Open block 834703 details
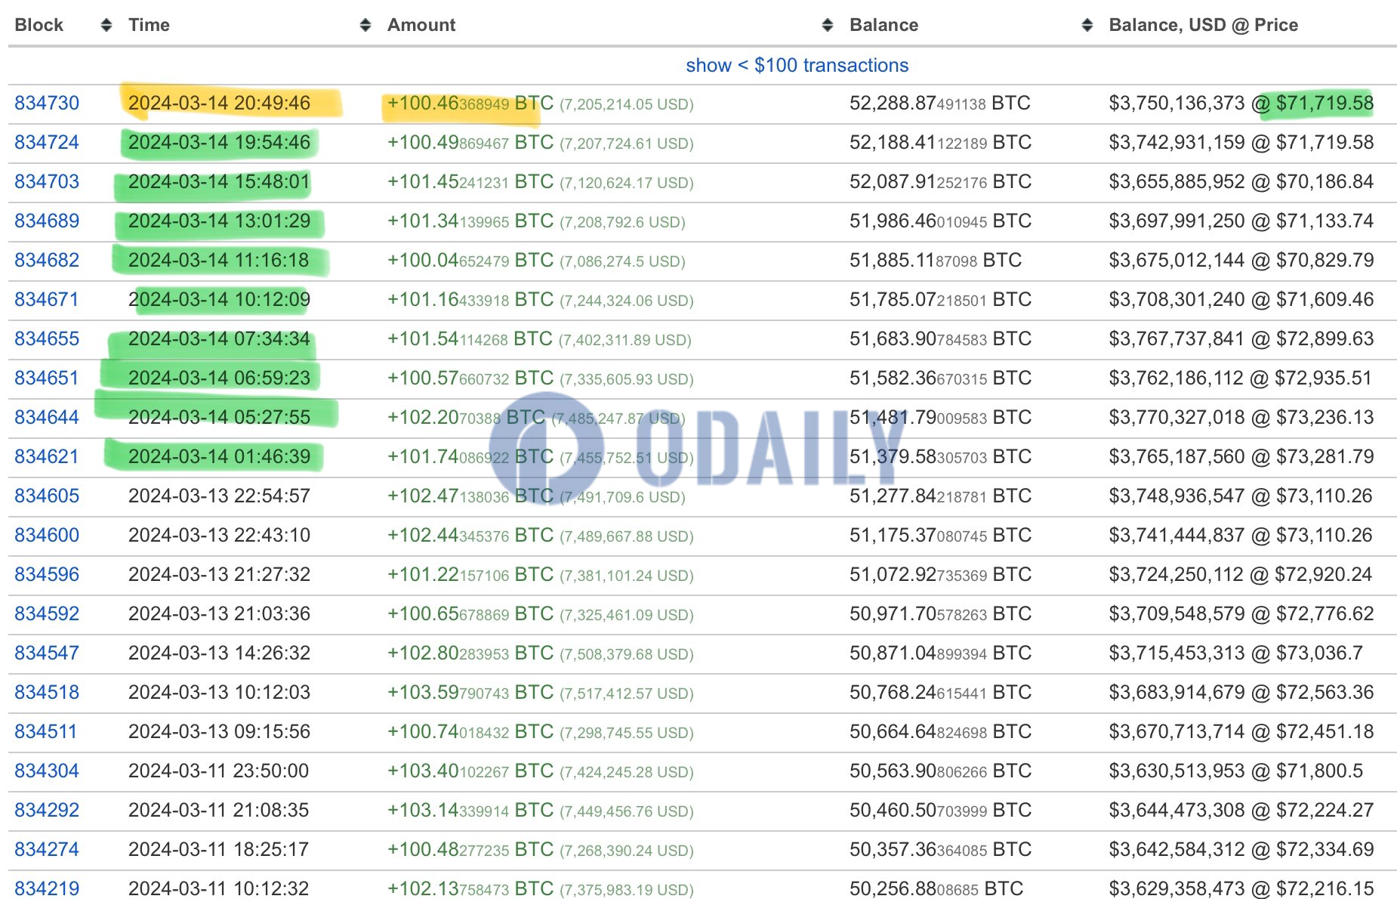The width and height of the screenshot is (1397, 899). coord(47,181)
